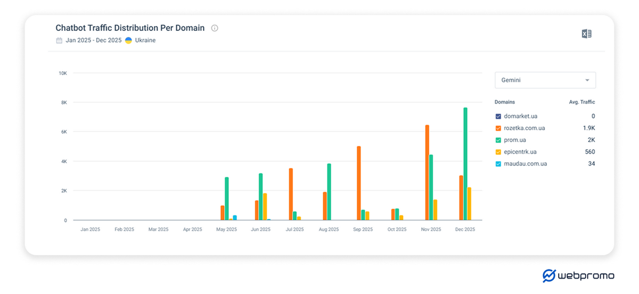Toggle the maudau.com.ua checkbox
This screenshot has height=294, width=639.
tap(498, 164)
